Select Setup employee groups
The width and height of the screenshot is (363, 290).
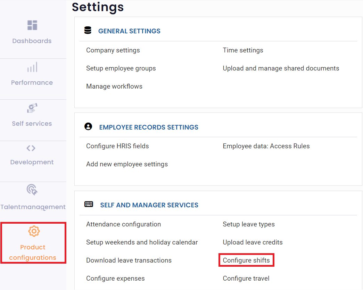point(121,68)
